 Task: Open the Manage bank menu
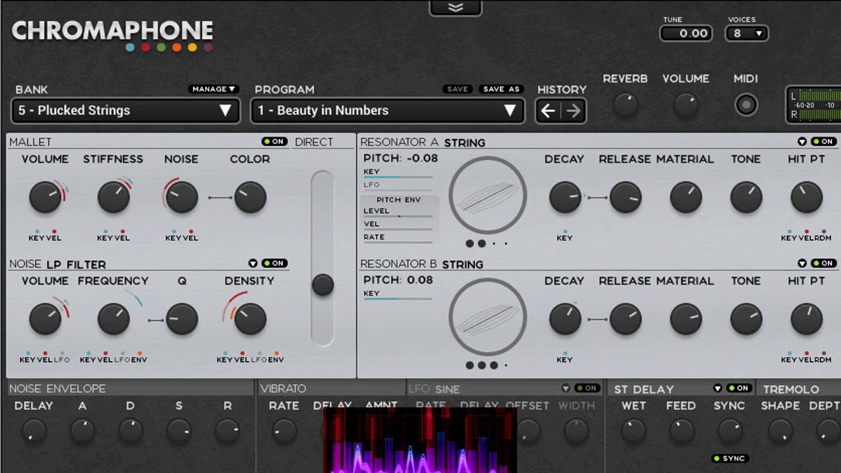(214, 89)
